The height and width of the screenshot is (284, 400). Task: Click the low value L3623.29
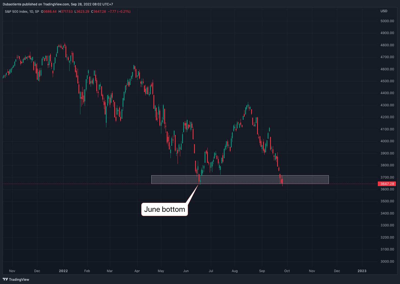[82, 12]
